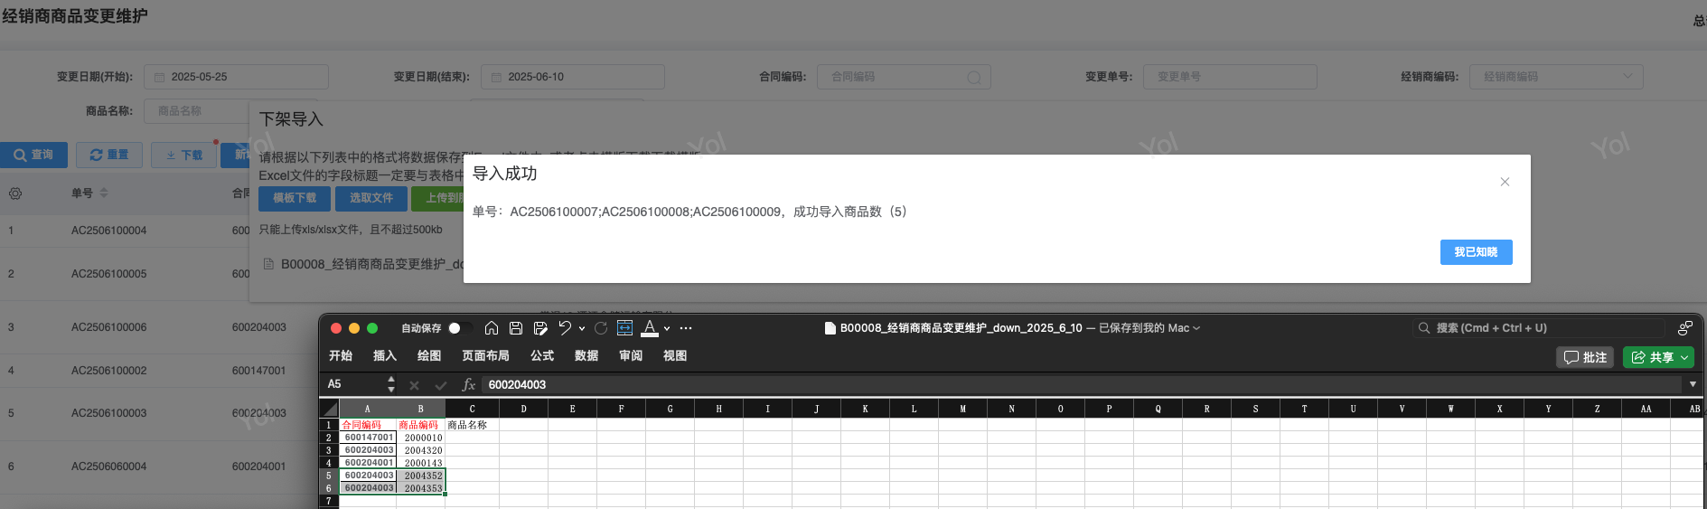Viewport: 1707px width, 509px height.
Task: Click the redo icon in Excel
Action: (601, 328)
